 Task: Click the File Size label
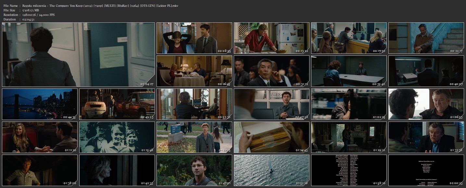[9, 10]
